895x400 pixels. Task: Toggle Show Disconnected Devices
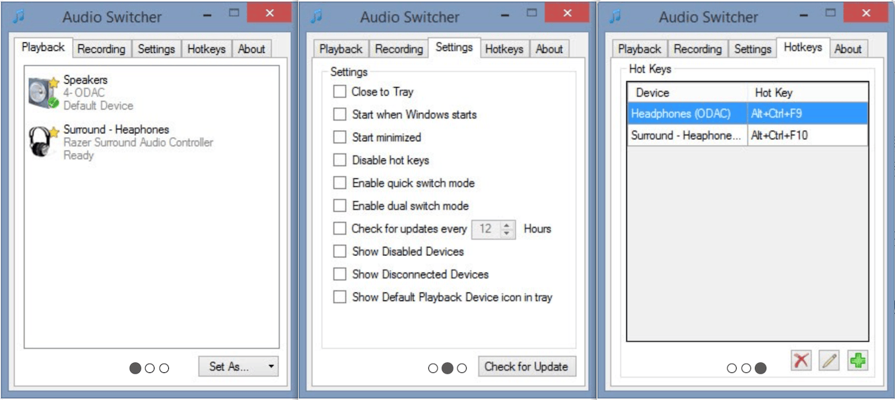click(339, 274)
